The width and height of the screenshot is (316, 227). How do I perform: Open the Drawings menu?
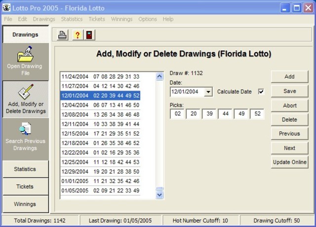click(x=44, y=19)
